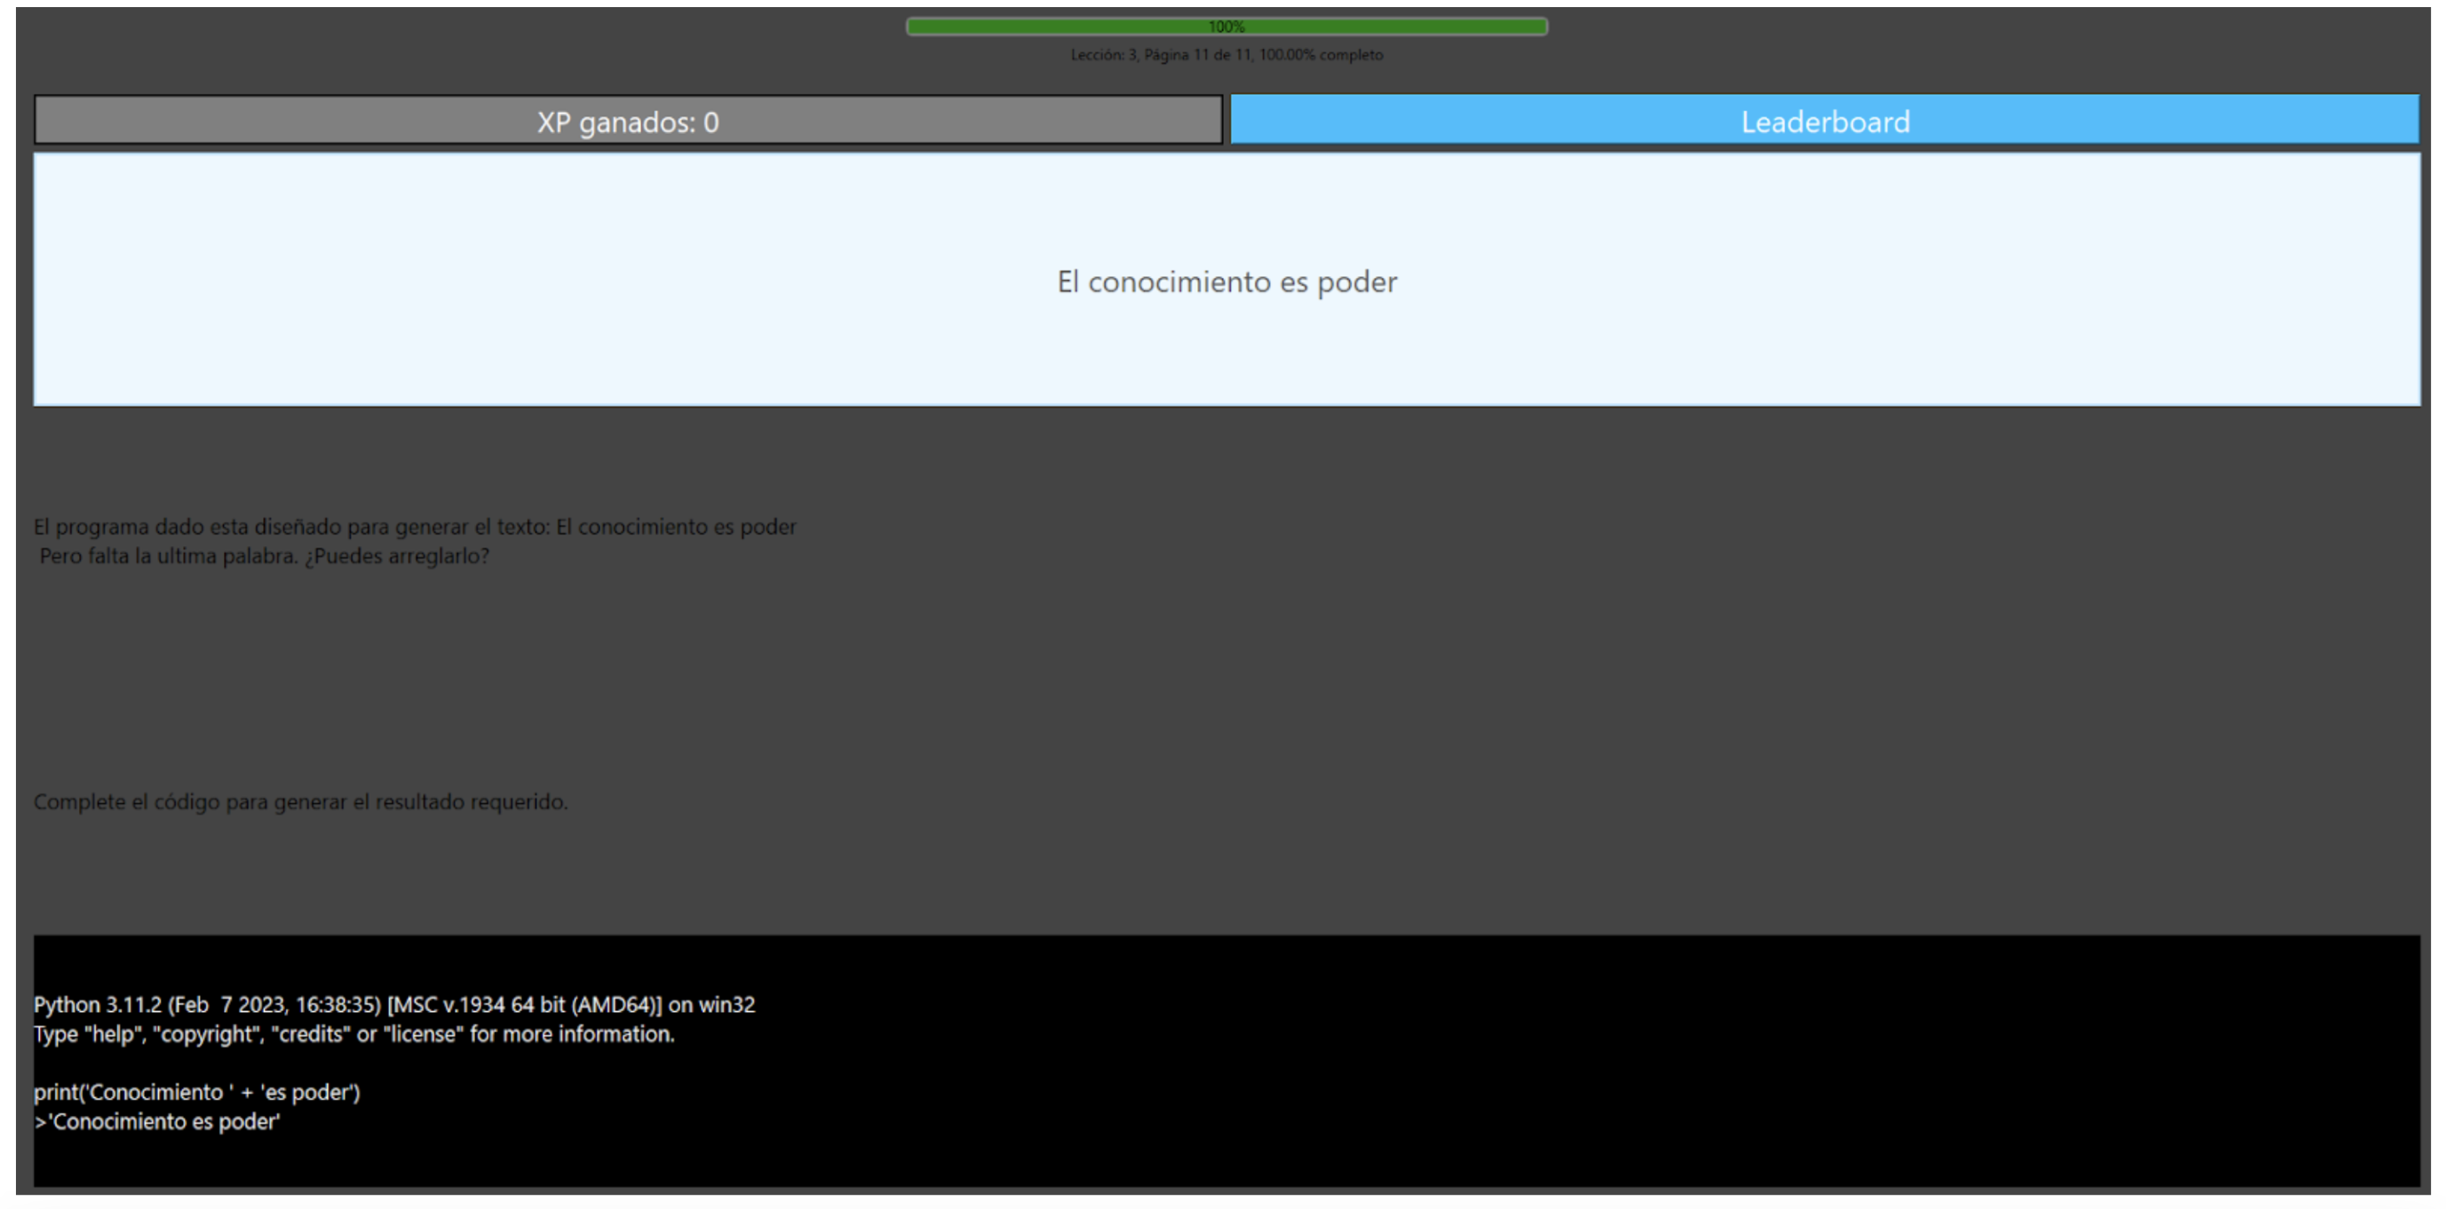Click the word "copyright" in console

tap(206, 1034)
